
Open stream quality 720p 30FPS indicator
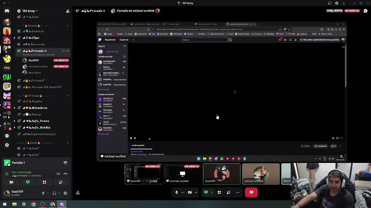pyautogui.click(x=334, y=11)
